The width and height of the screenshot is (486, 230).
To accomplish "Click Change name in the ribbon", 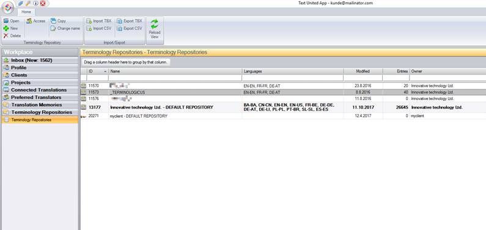I will pos(65,28).
